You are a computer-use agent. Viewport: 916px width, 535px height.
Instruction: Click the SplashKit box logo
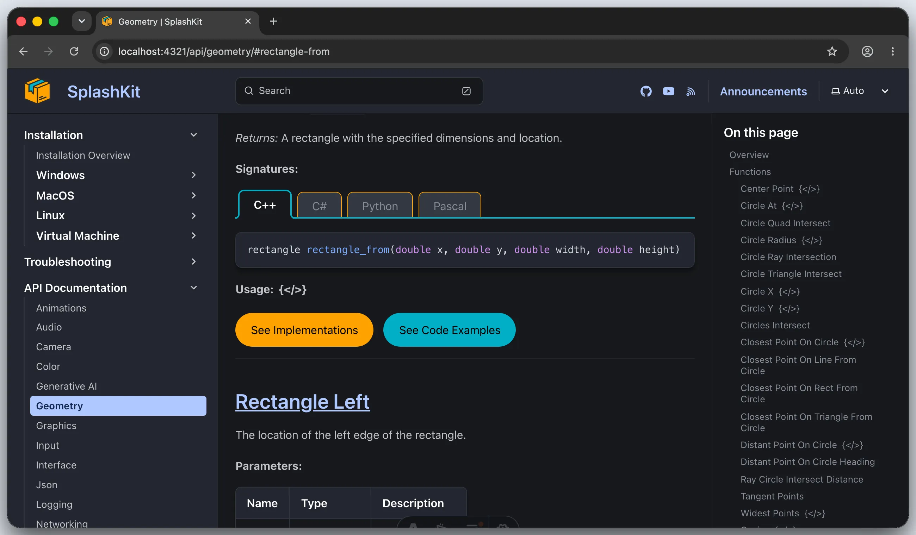point(37,91)
